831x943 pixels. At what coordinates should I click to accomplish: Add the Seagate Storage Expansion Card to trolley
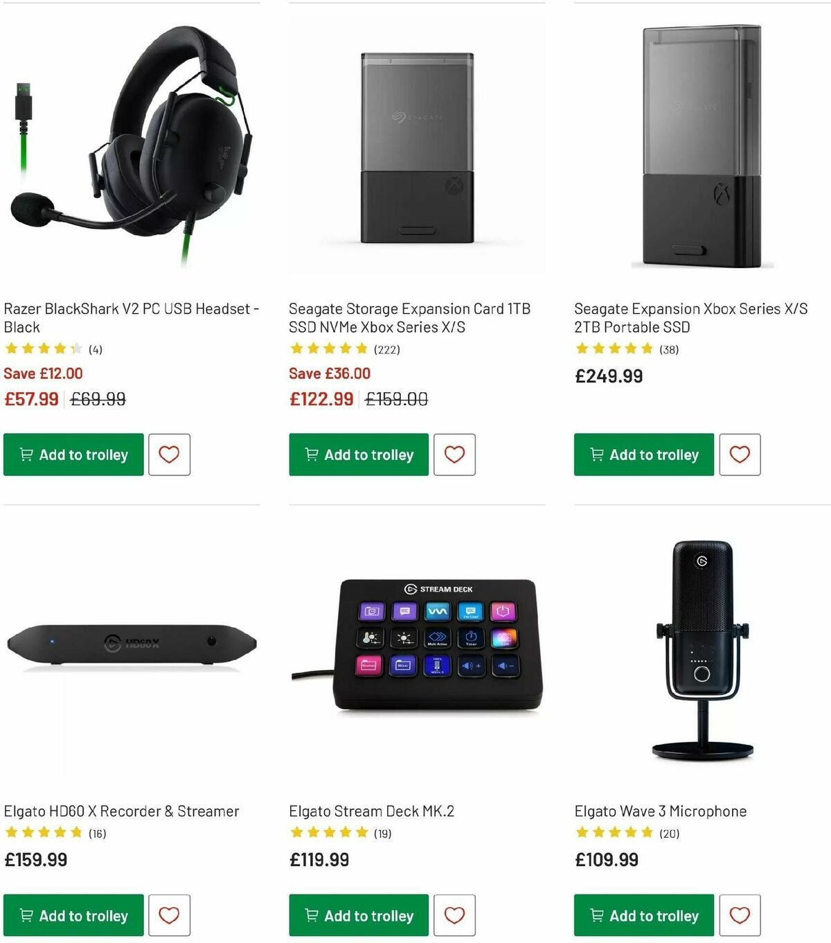tap(357, 455)
